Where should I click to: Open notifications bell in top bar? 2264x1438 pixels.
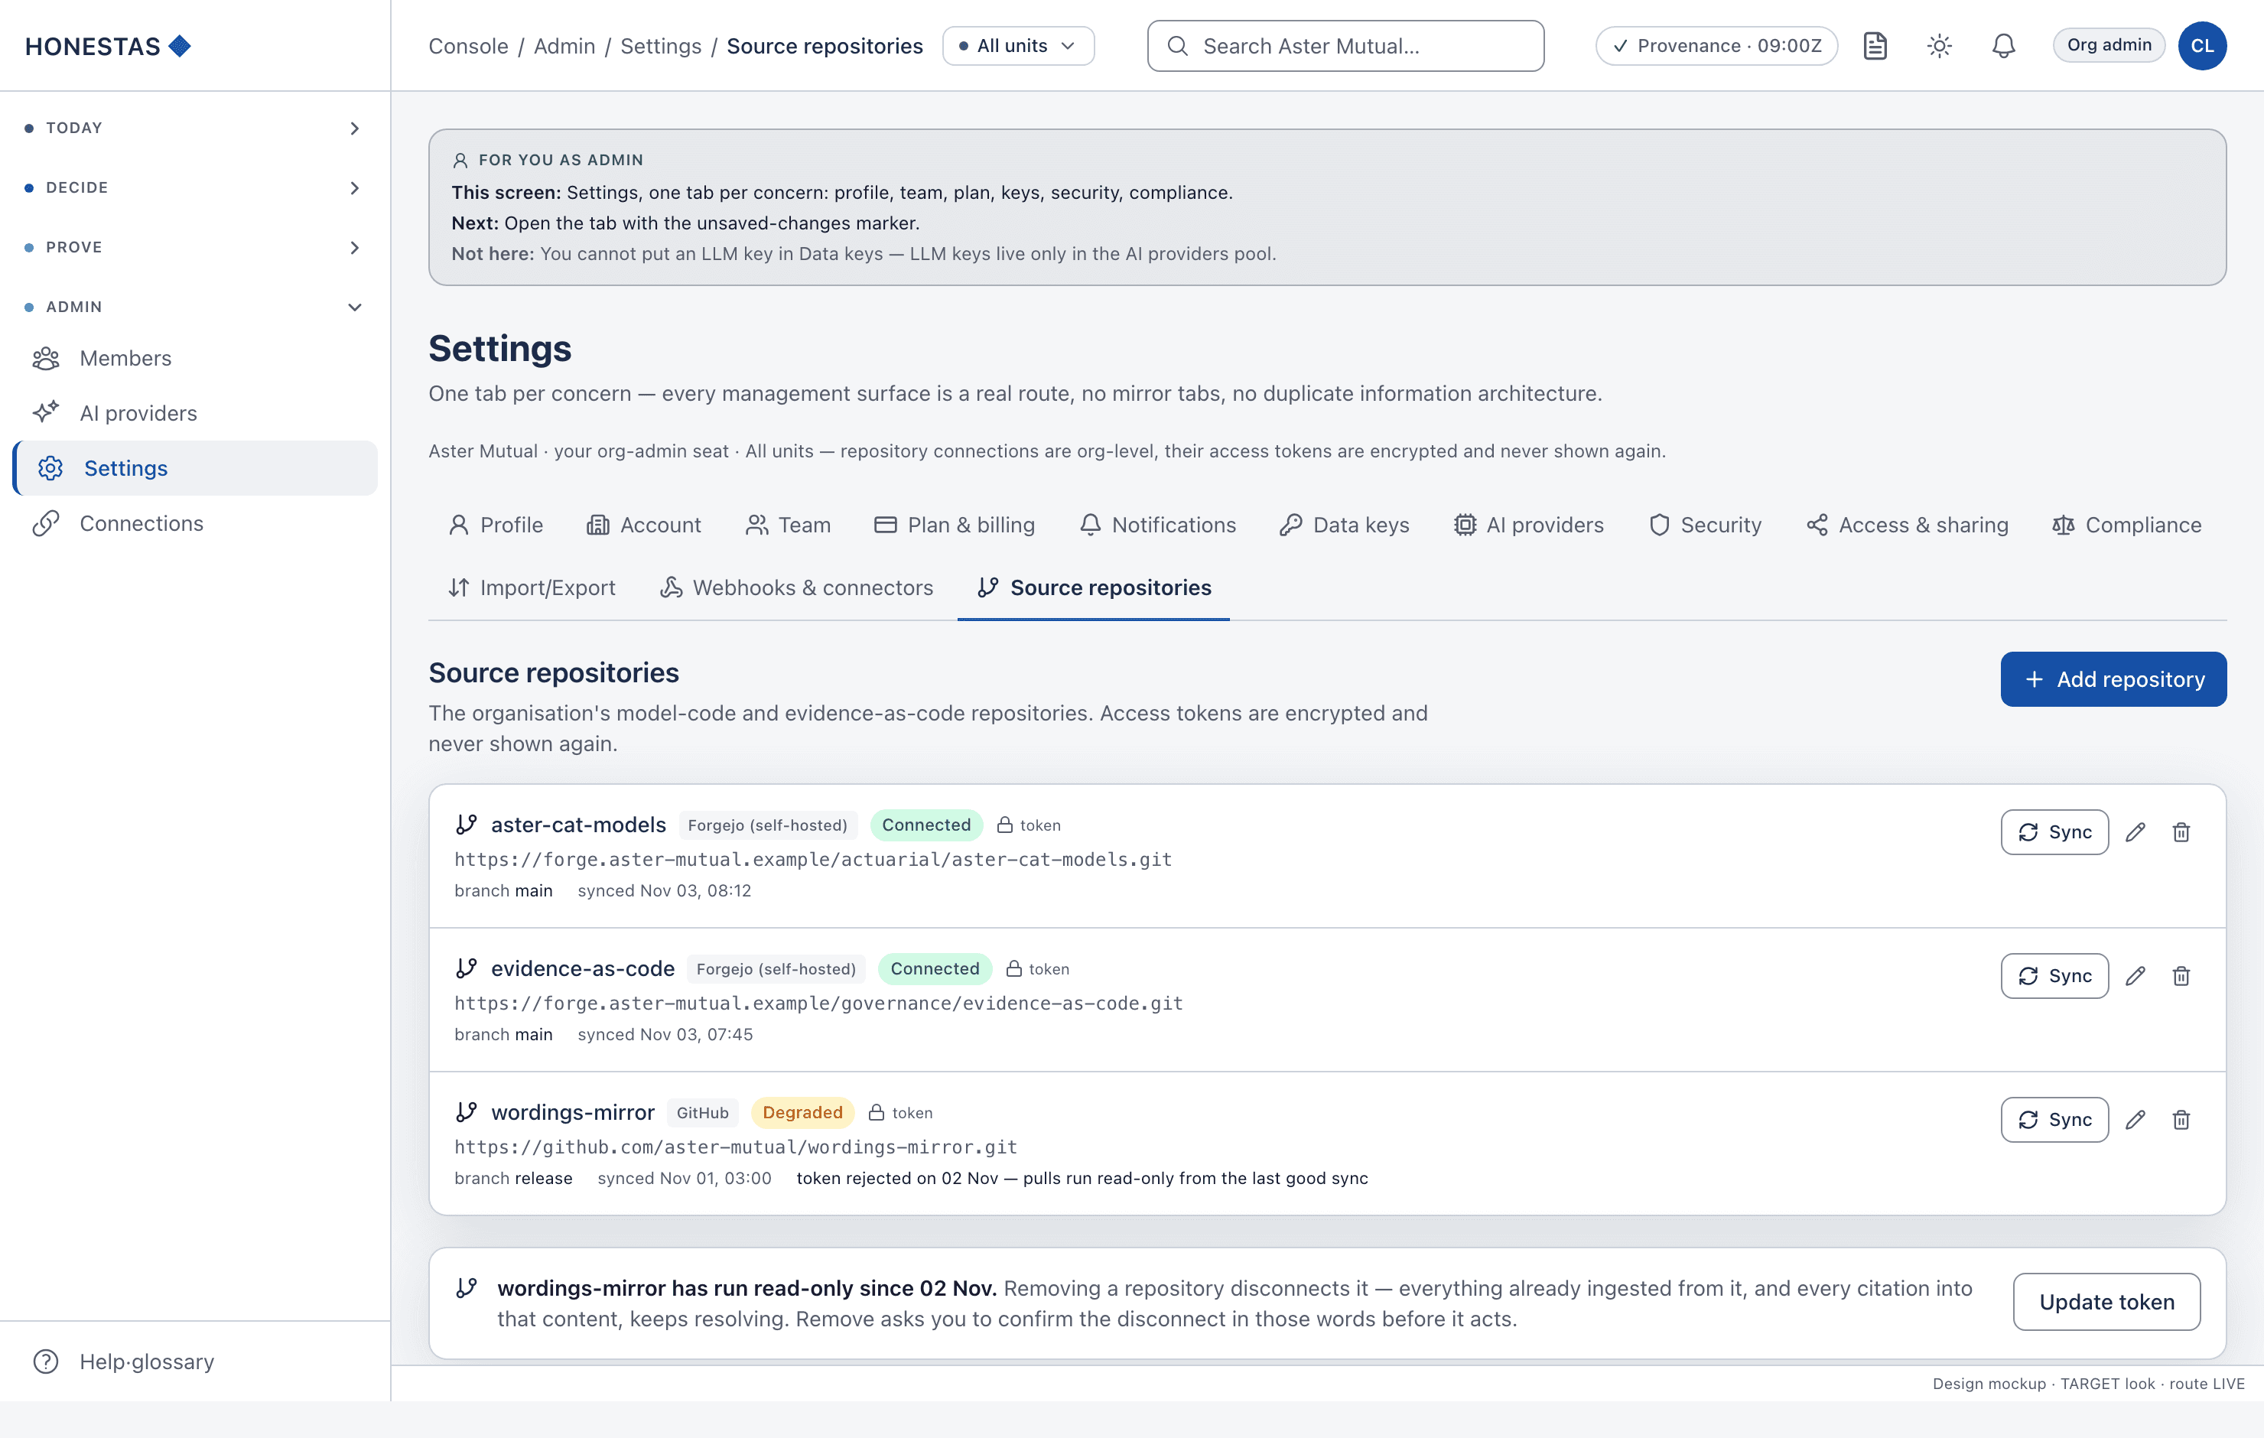[x=2004, y=46]
